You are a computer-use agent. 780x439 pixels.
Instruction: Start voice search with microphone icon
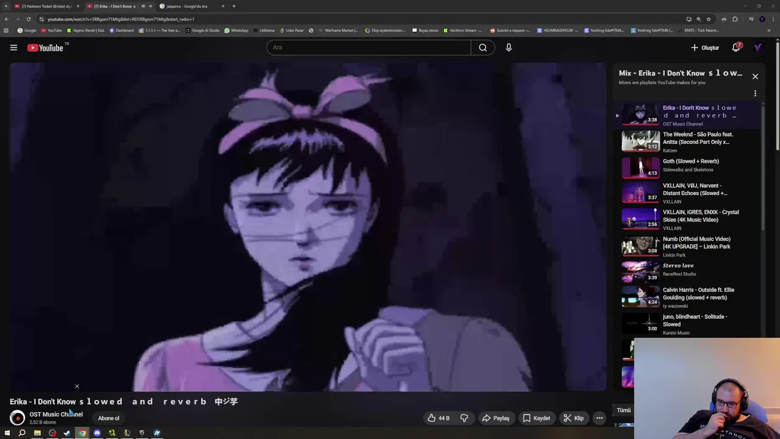coord(508,48)
